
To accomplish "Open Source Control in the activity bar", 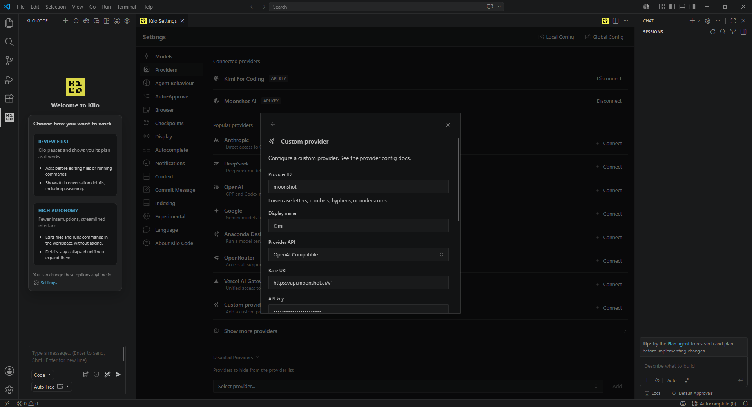I will pyautogui.click(x=9, y=61).
